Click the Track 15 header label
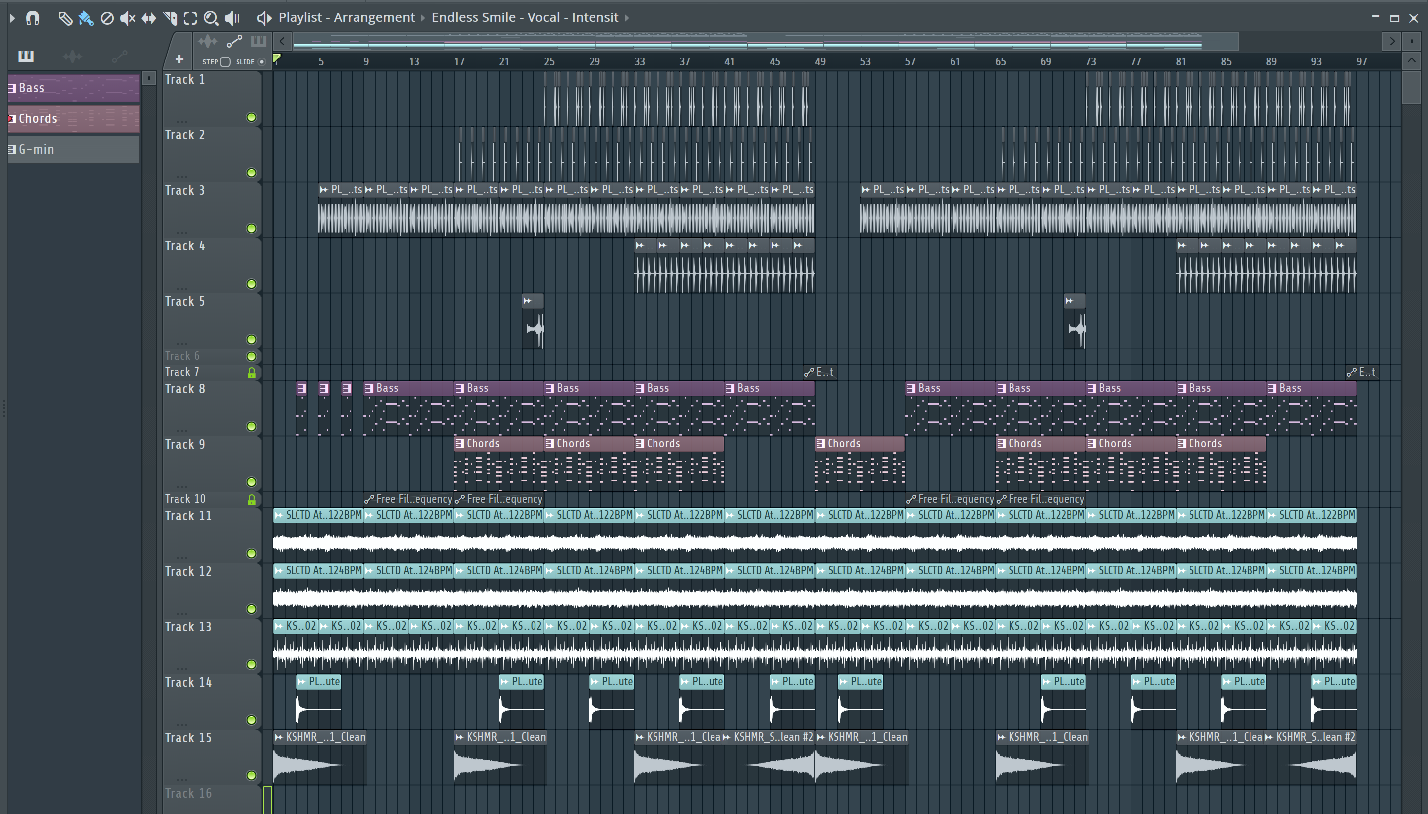 click(x=188, y=738)
